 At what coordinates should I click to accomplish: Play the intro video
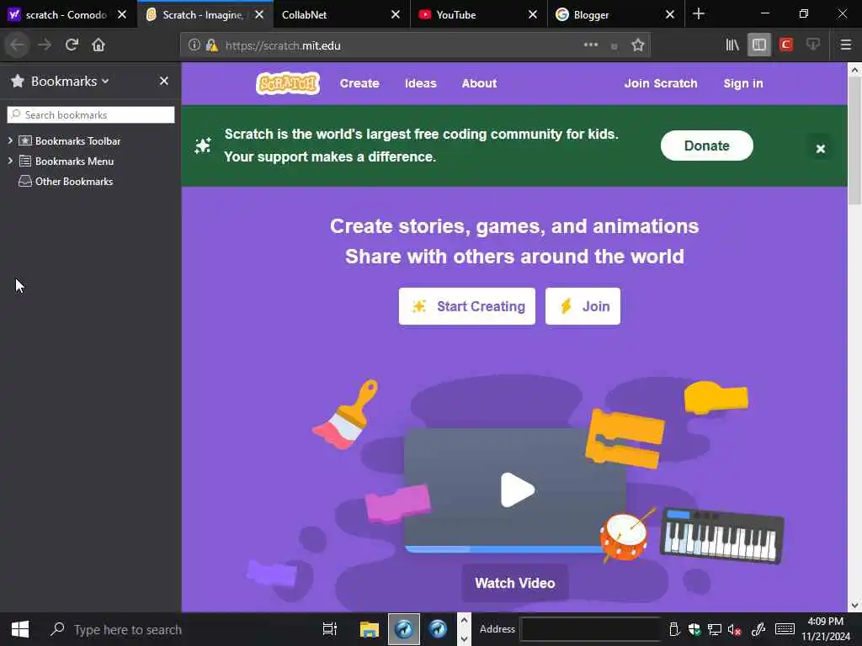coord(517,490)
